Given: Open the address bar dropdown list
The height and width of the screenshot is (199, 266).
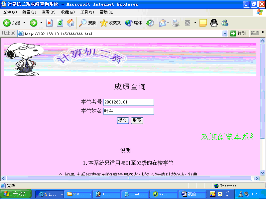Looking at the screenshot, I should point(225,33).
